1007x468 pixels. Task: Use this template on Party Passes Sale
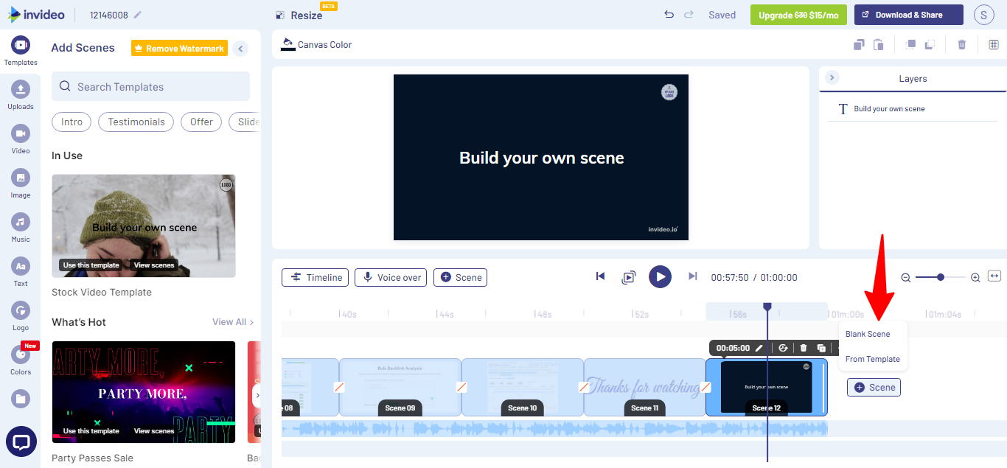pos(91,431)
